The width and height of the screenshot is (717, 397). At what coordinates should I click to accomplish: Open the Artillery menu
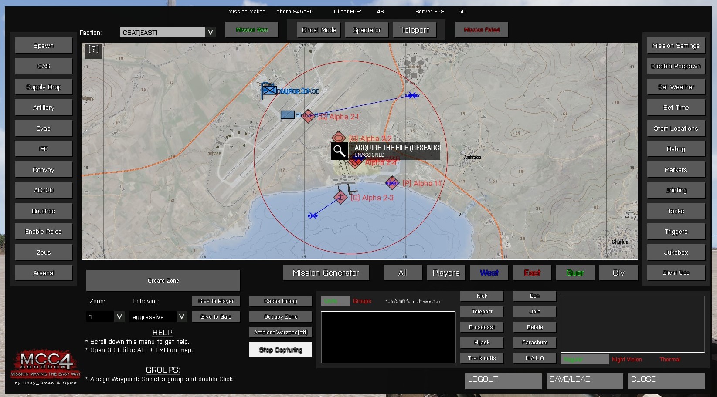[x=44, y=108]
